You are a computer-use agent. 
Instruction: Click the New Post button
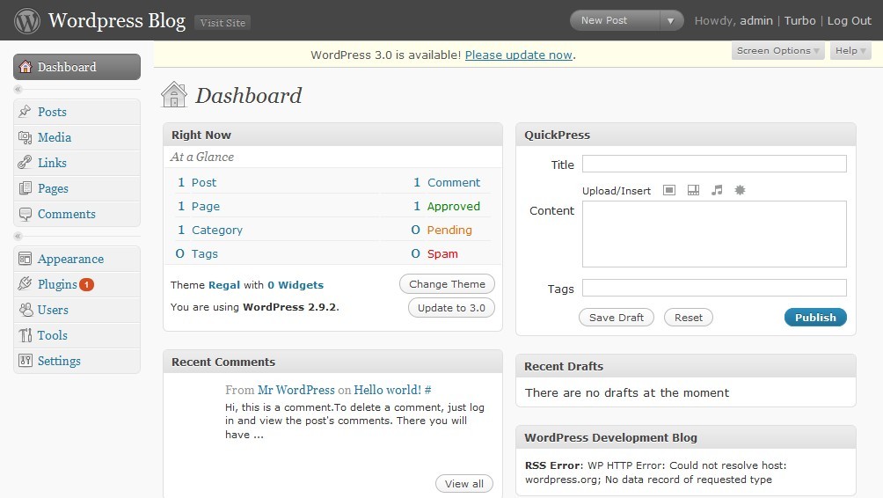coord(615,21)
